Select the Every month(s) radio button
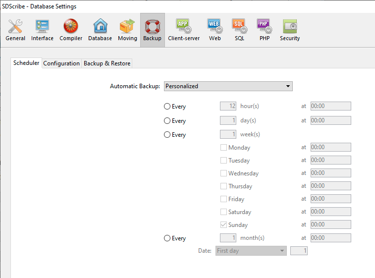Image resolution: width=375 pixels, height=278 pixels. coord(167,238)
